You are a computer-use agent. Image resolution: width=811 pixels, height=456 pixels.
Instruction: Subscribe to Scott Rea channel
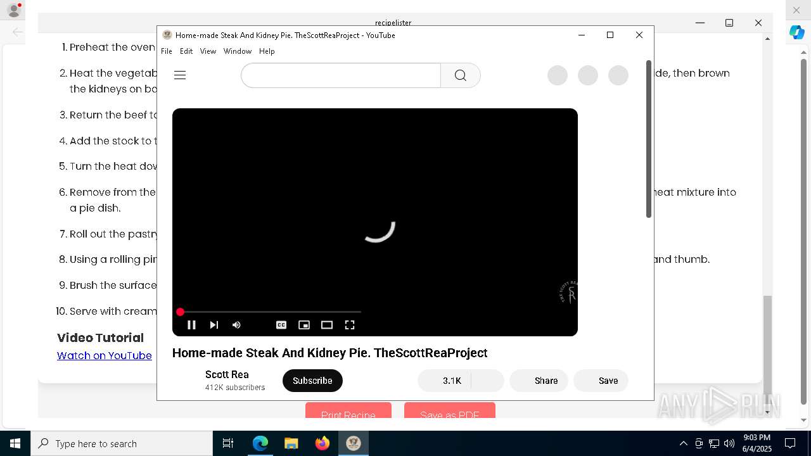pos(312,381)
